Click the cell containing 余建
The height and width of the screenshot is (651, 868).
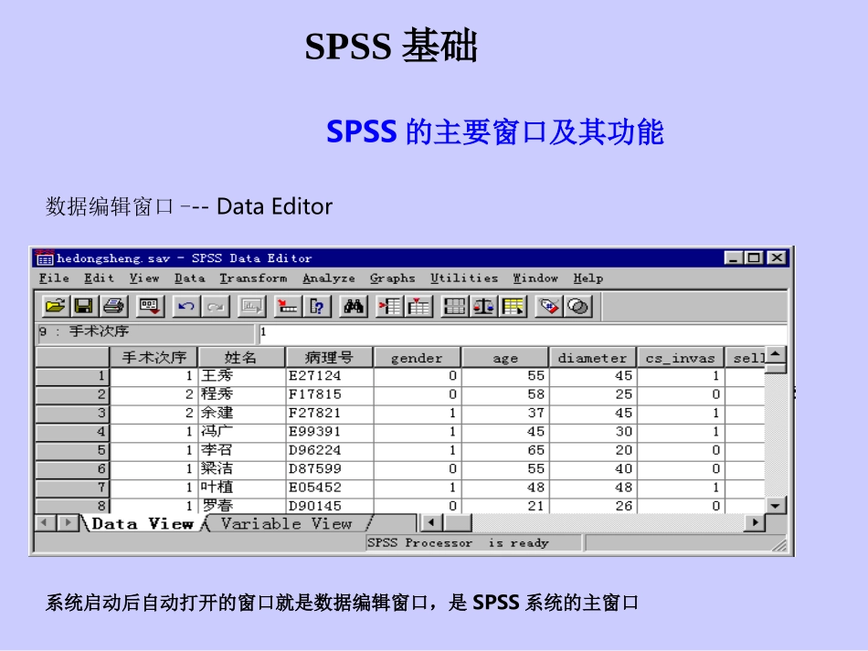[241, 414]
